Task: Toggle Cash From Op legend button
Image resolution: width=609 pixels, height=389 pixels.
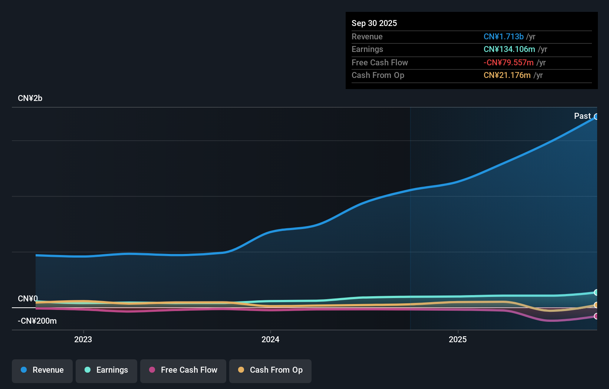Action: tap(270, 370)
